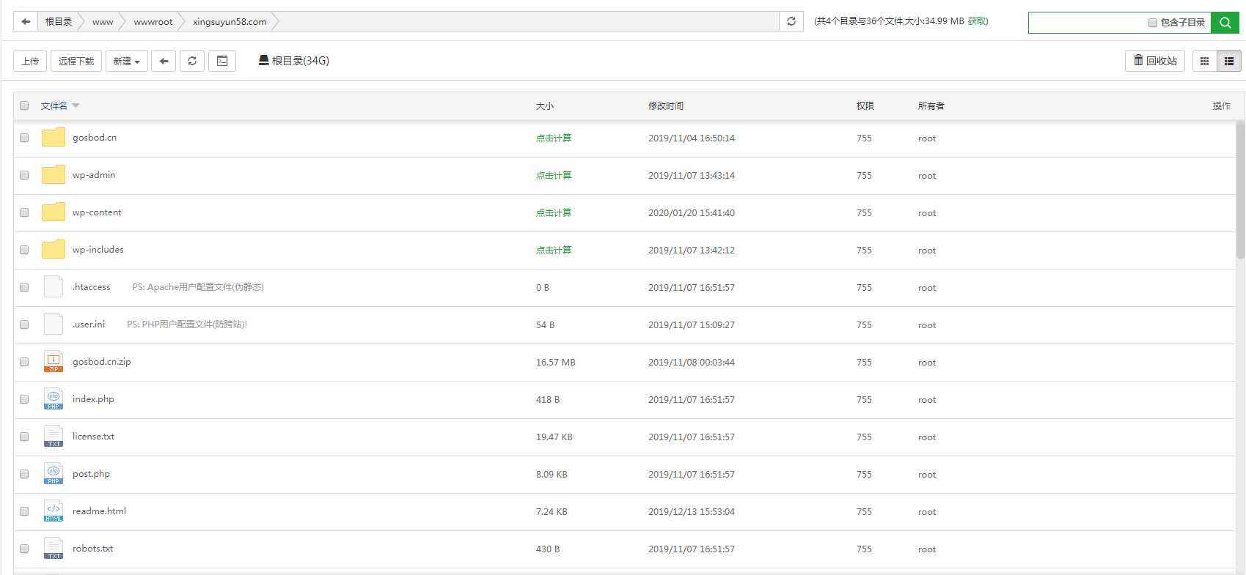Screen dimensions: 1246x575
Task: Click the 大小 column header
Action: click(x=545, y=105)
